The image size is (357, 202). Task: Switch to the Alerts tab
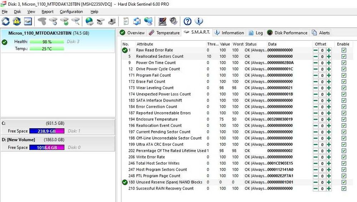(321, 33)
